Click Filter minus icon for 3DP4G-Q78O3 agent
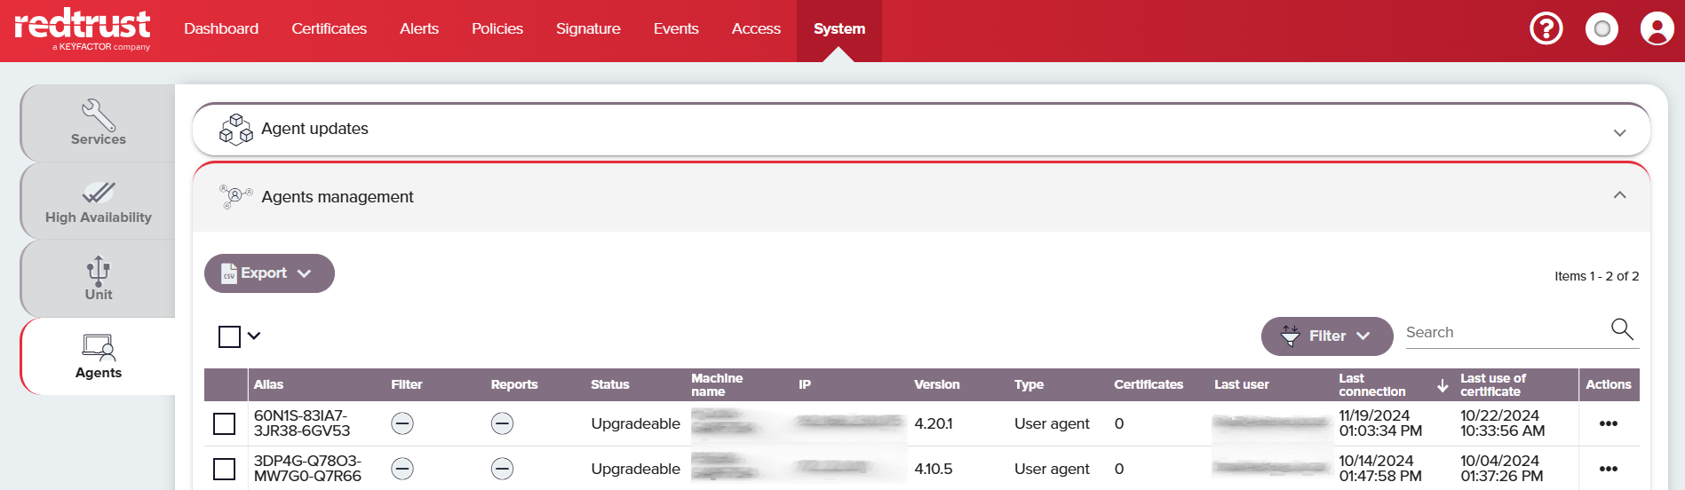Image resolution: width=1685 pixels, height=490 pixels. pos(402,469)
